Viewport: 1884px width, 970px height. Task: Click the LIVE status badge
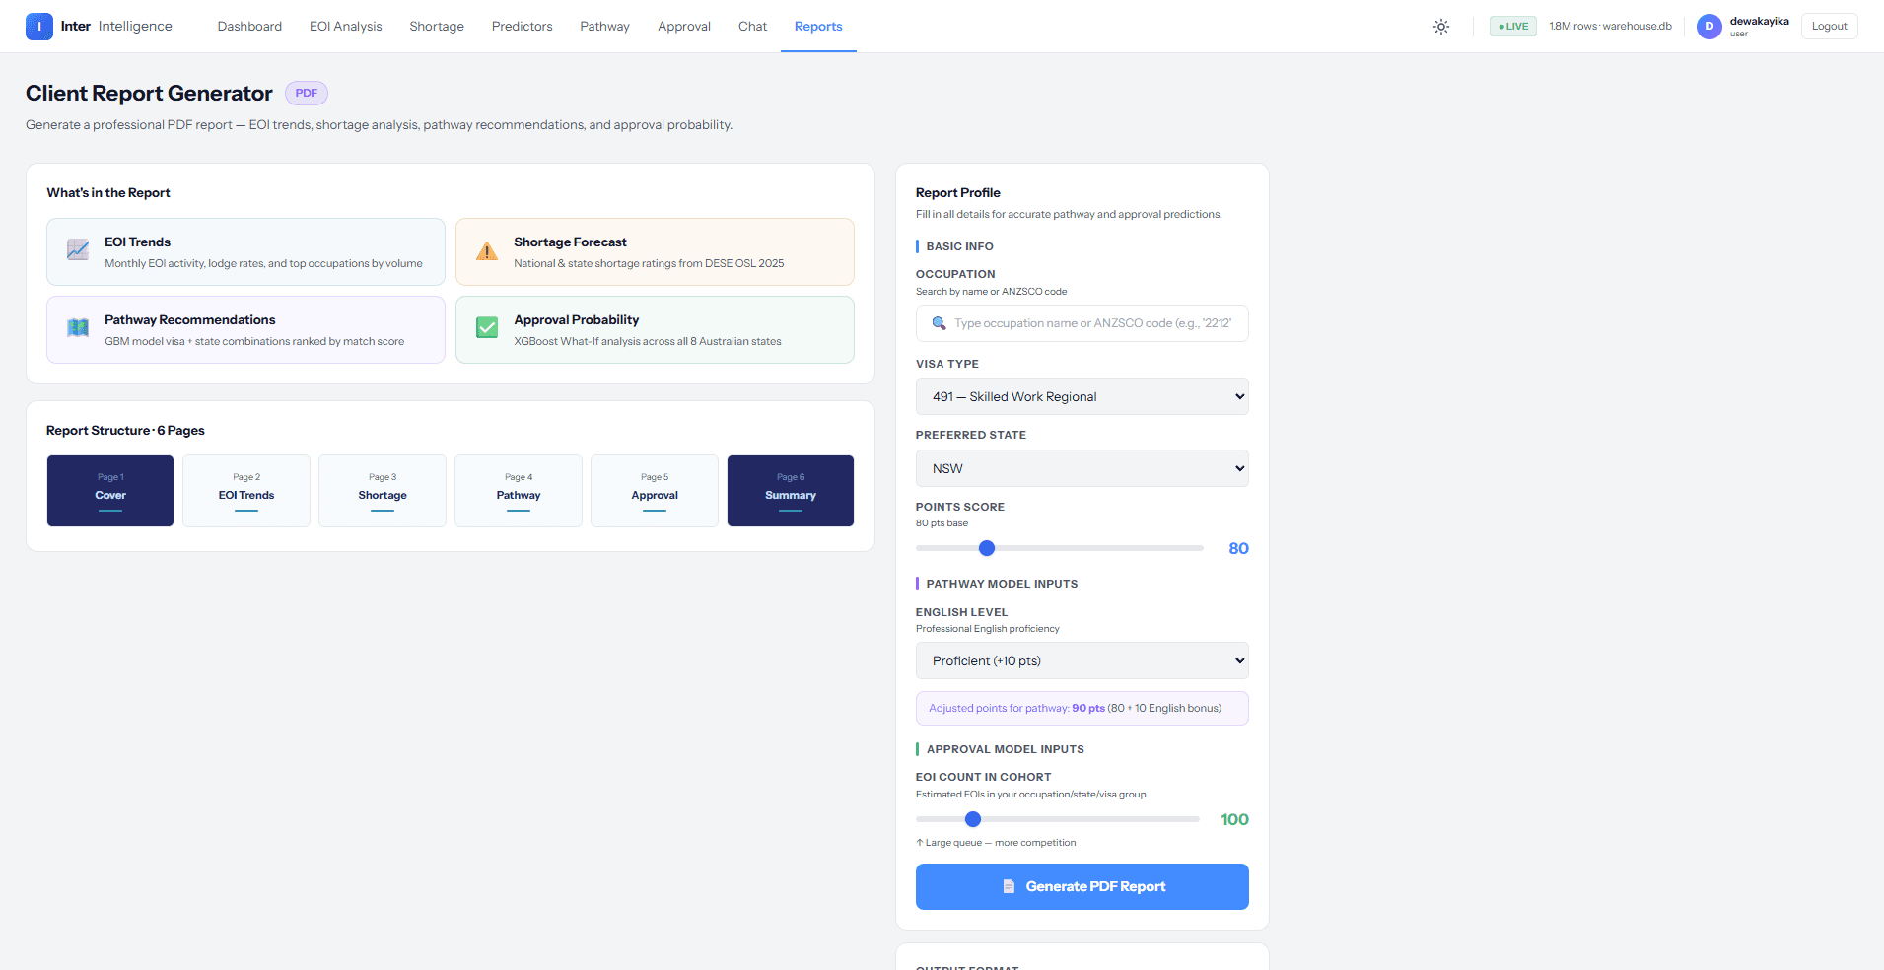1513,27
